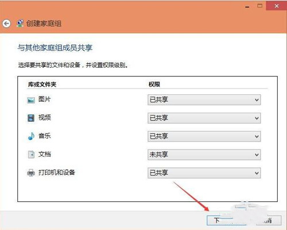The width and height of the screenshot is (287, 230).
Task: Select the 视频 label text
Action: [x=45, y=117]
